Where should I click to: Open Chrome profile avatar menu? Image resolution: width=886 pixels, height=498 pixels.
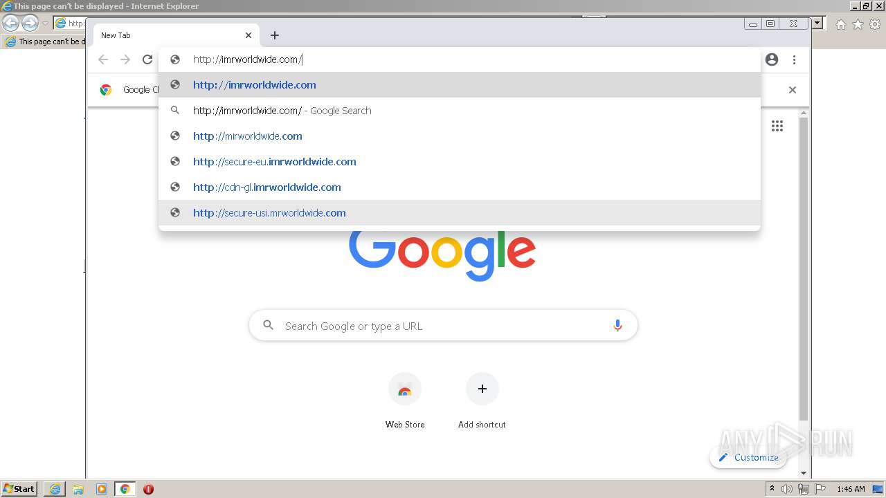(x=772, y=59)
